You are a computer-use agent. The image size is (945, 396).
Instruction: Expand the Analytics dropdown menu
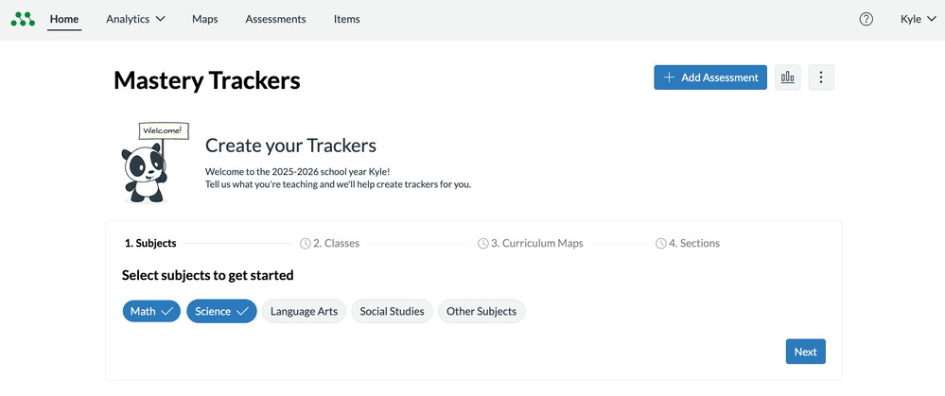point(135,19)
